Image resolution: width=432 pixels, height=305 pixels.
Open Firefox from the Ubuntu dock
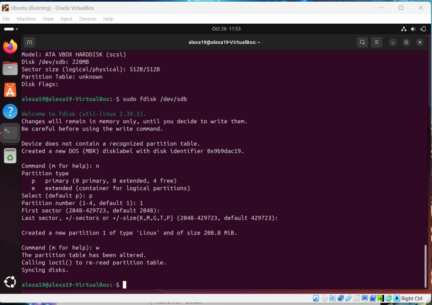tap(10, 46)
